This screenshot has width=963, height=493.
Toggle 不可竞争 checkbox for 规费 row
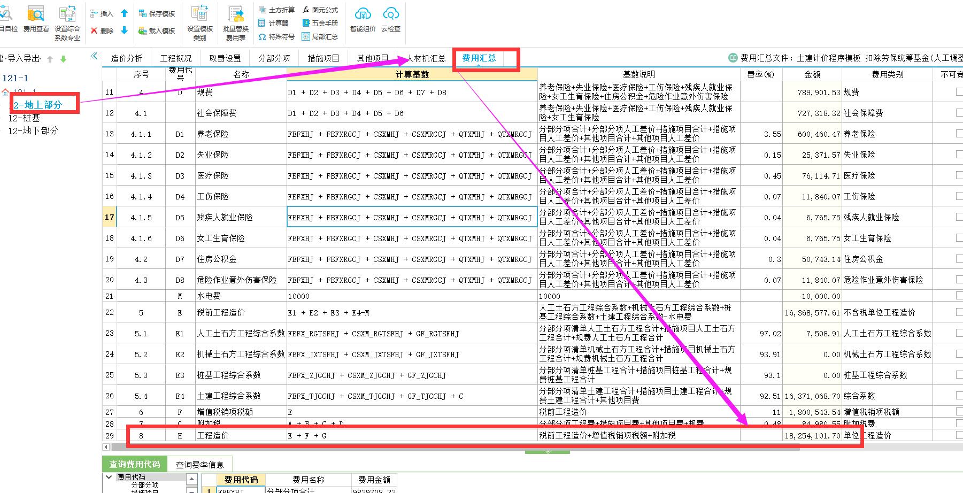point(959,92)
